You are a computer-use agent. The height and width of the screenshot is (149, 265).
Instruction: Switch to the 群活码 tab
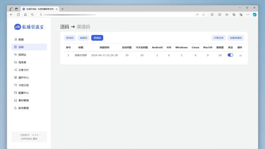click(x=70, y=38)
